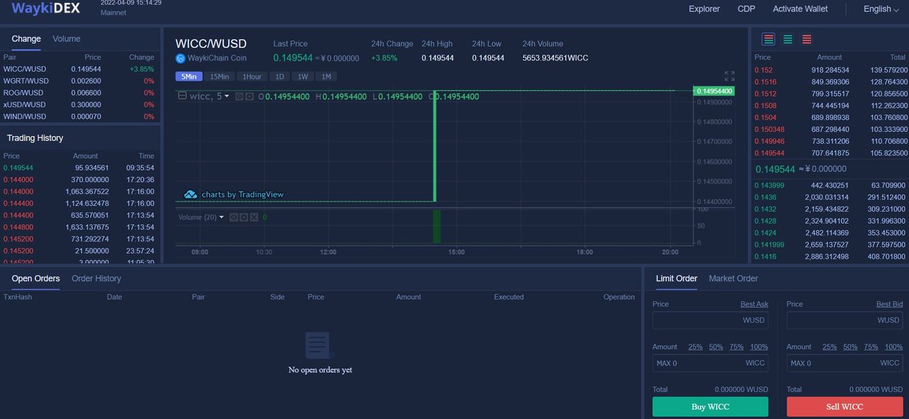Image resolution: width=909 pixels, height=419 pixels.
Task: Choose 25% amount on the sell side
Action: point(829,347)
